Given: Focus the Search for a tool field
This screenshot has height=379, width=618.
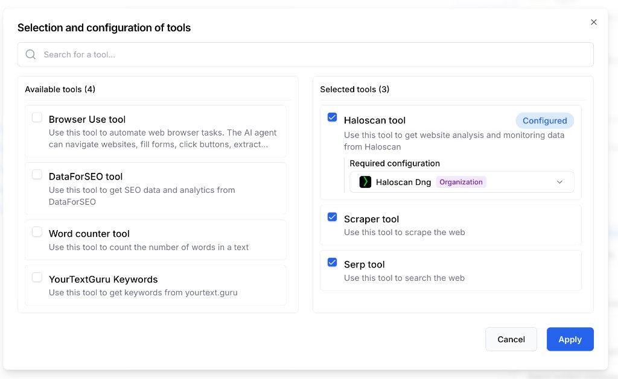Looking at the screenshot, I should pyautogui.click(x=305, y=54).
